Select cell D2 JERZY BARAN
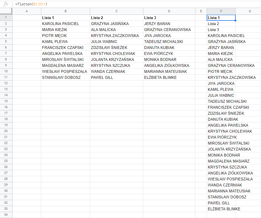The width and height of the screenshot is (261, 218). point(169,24)
